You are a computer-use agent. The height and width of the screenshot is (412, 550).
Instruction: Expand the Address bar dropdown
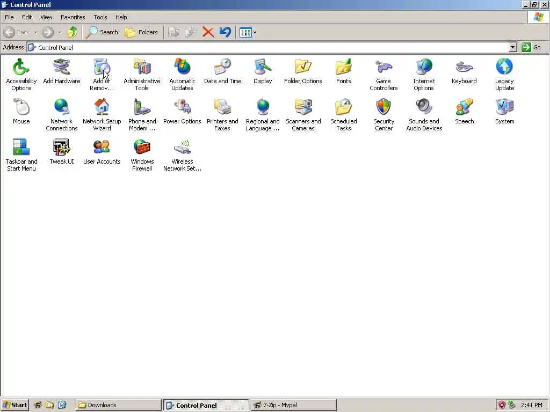pos(512,47)
